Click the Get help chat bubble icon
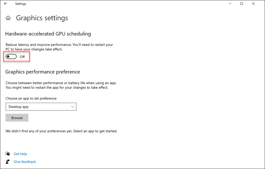Viewport: 265px width, 169px height. tap(8, 154)
